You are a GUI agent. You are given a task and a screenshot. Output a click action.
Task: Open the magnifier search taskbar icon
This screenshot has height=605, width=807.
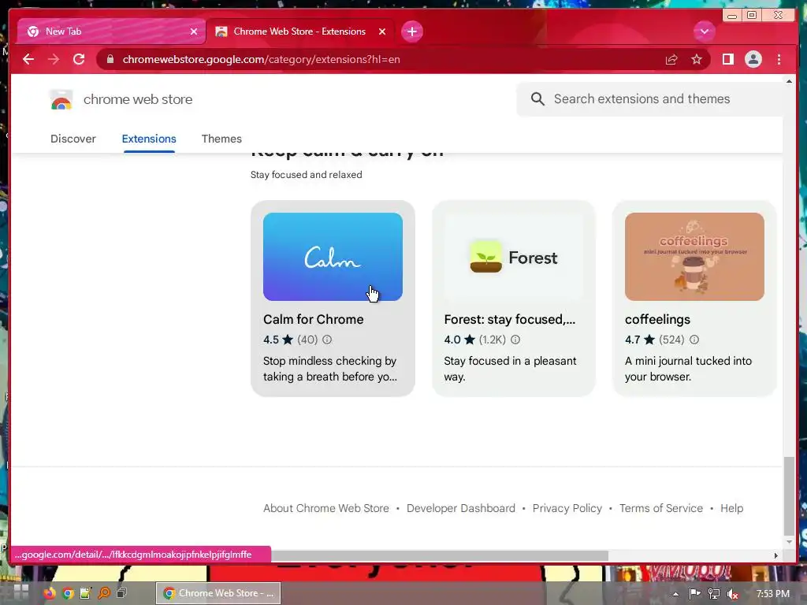[104, 593]
